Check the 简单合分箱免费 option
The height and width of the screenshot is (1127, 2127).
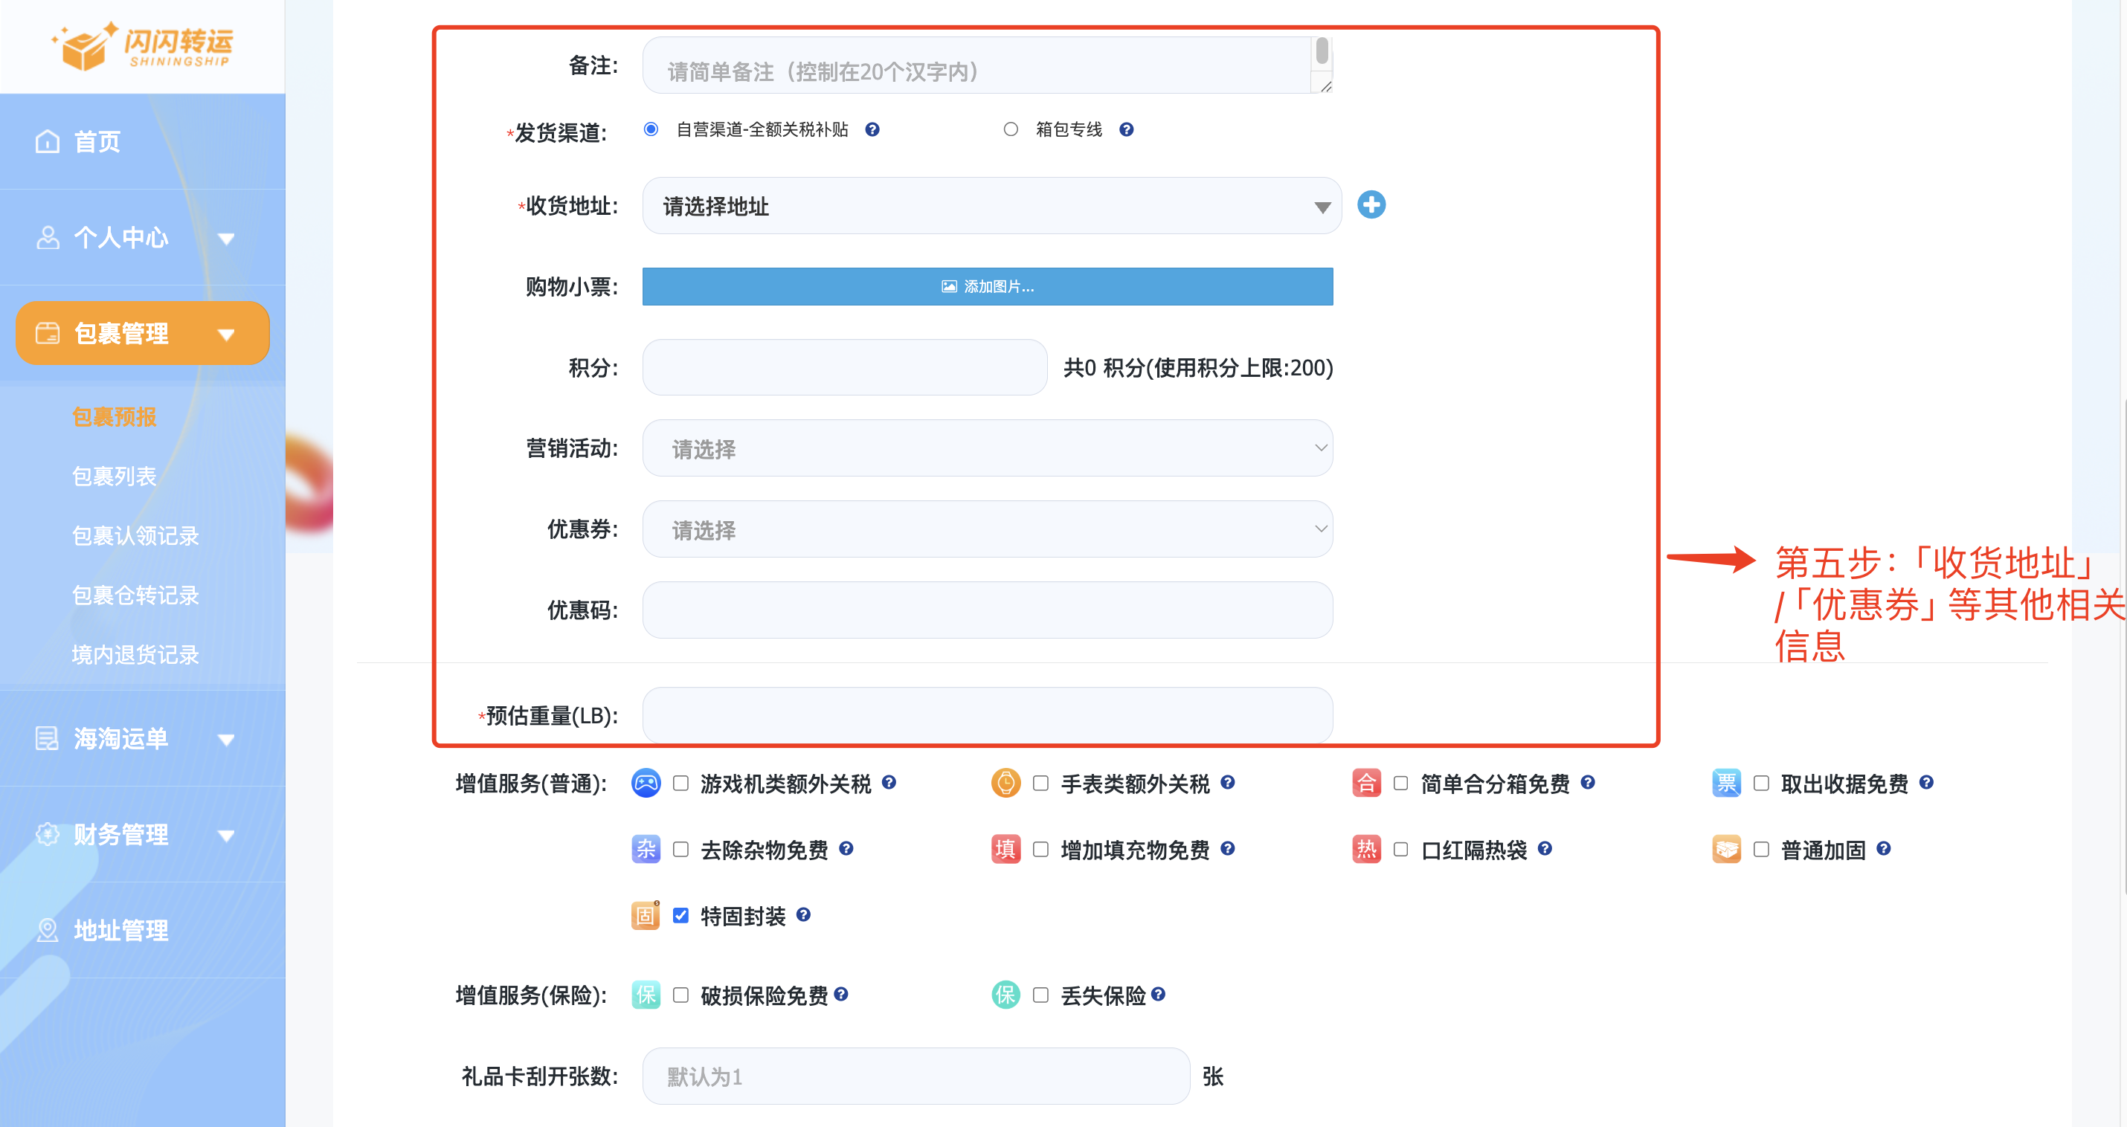[x=1400, y=784]
